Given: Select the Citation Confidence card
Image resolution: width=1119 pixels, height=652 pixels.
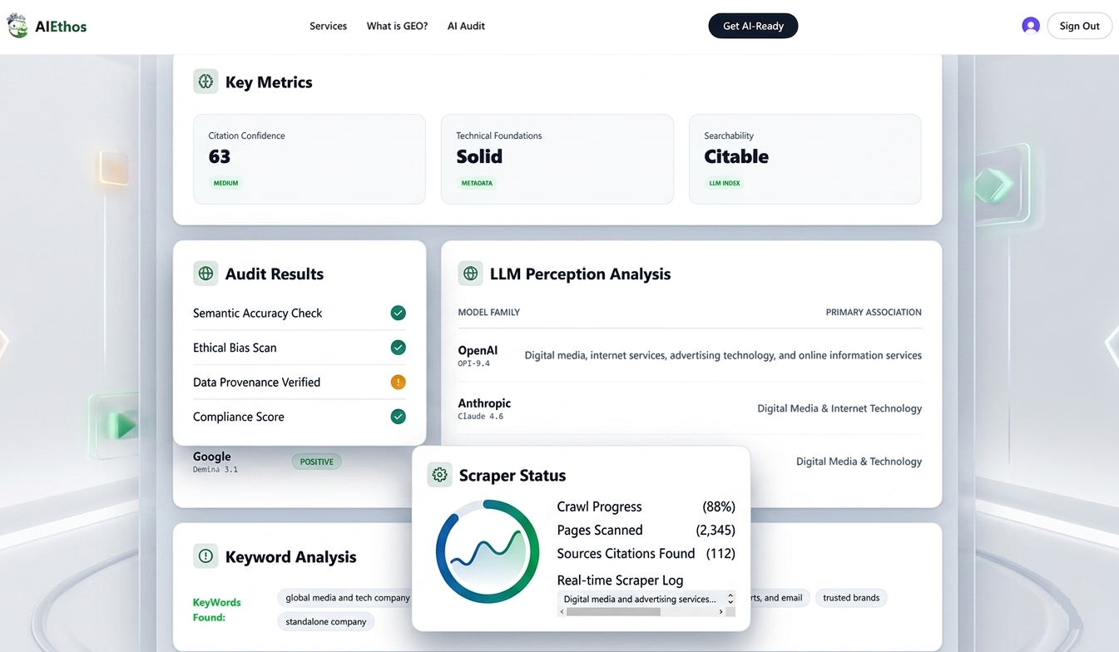Looking at the screenshot, I should point(309,159).
